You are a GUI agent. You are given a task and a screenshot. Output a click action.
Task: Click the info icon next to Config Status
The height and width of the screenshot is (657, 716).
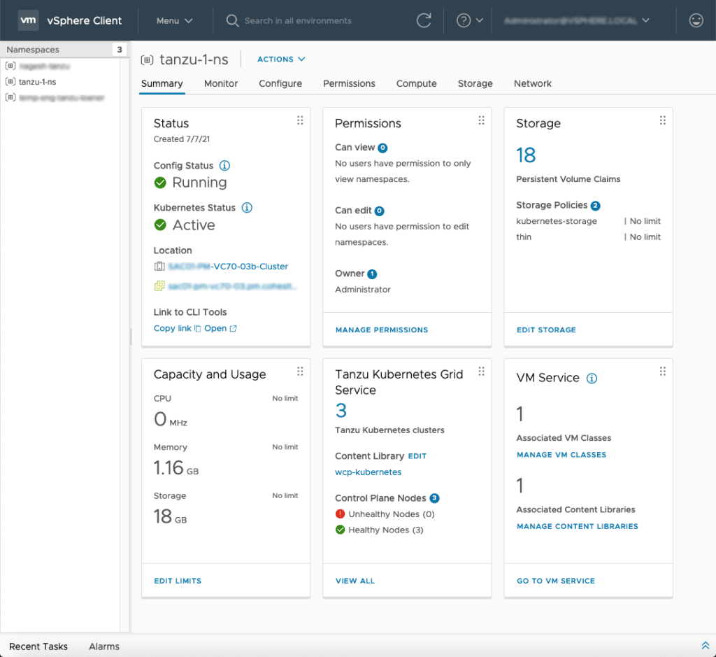(x=223, y=165)
